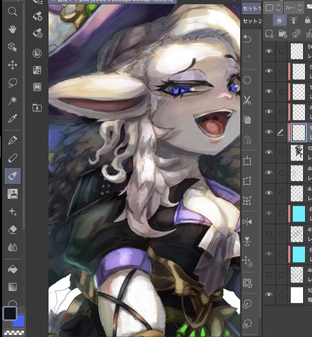
Task: Click the Copy icon in the command bar
Action: (247, 120)
